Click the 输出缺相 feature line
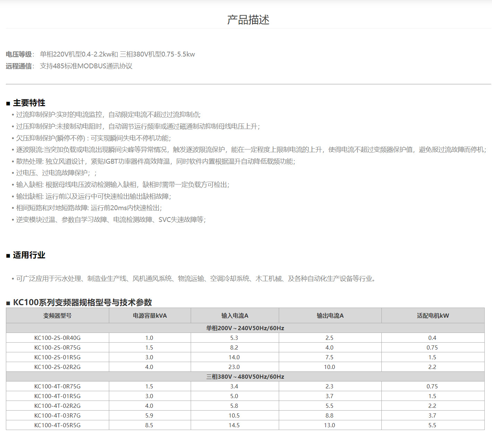Viewport: 492px width, 438px height. (93, 196)
